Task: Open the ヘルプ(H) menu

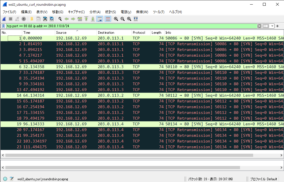Action: [x=175, y=12]
